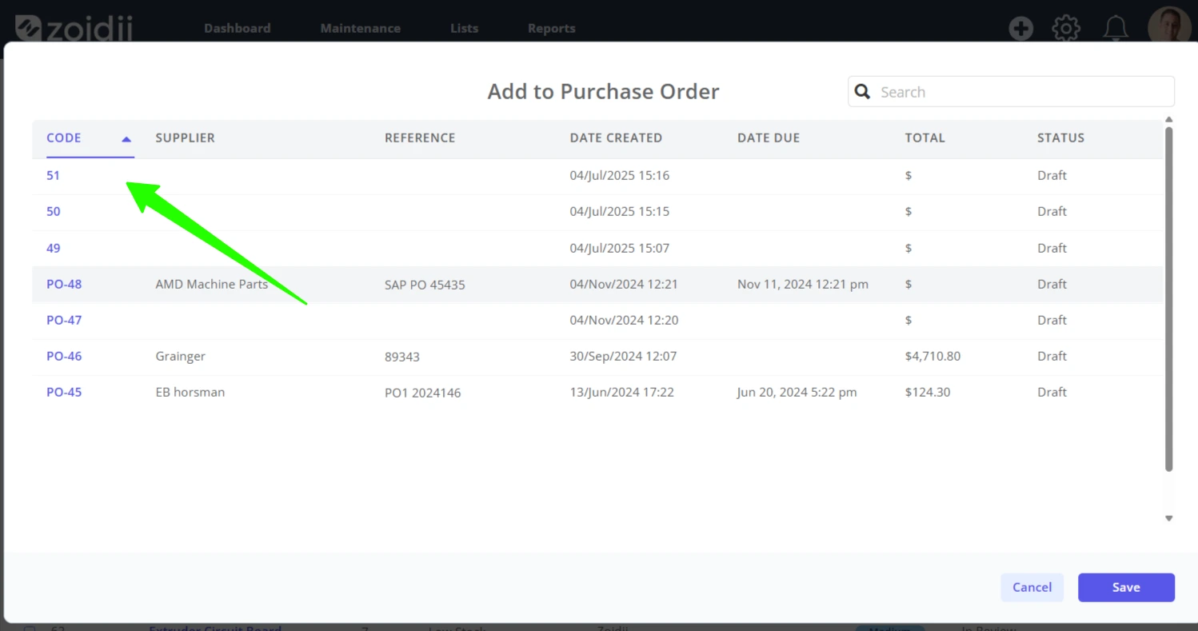Viewport: 1198px width, 631px height.
Task: Sort by SUPPLIER column header
Action: [185, 138]
